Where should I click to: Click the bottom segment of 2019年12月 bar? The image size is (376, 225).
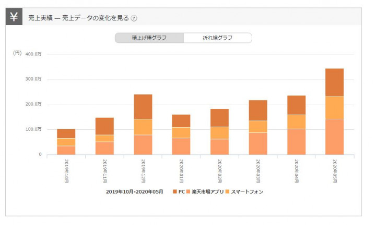click(x=143, y=145)
